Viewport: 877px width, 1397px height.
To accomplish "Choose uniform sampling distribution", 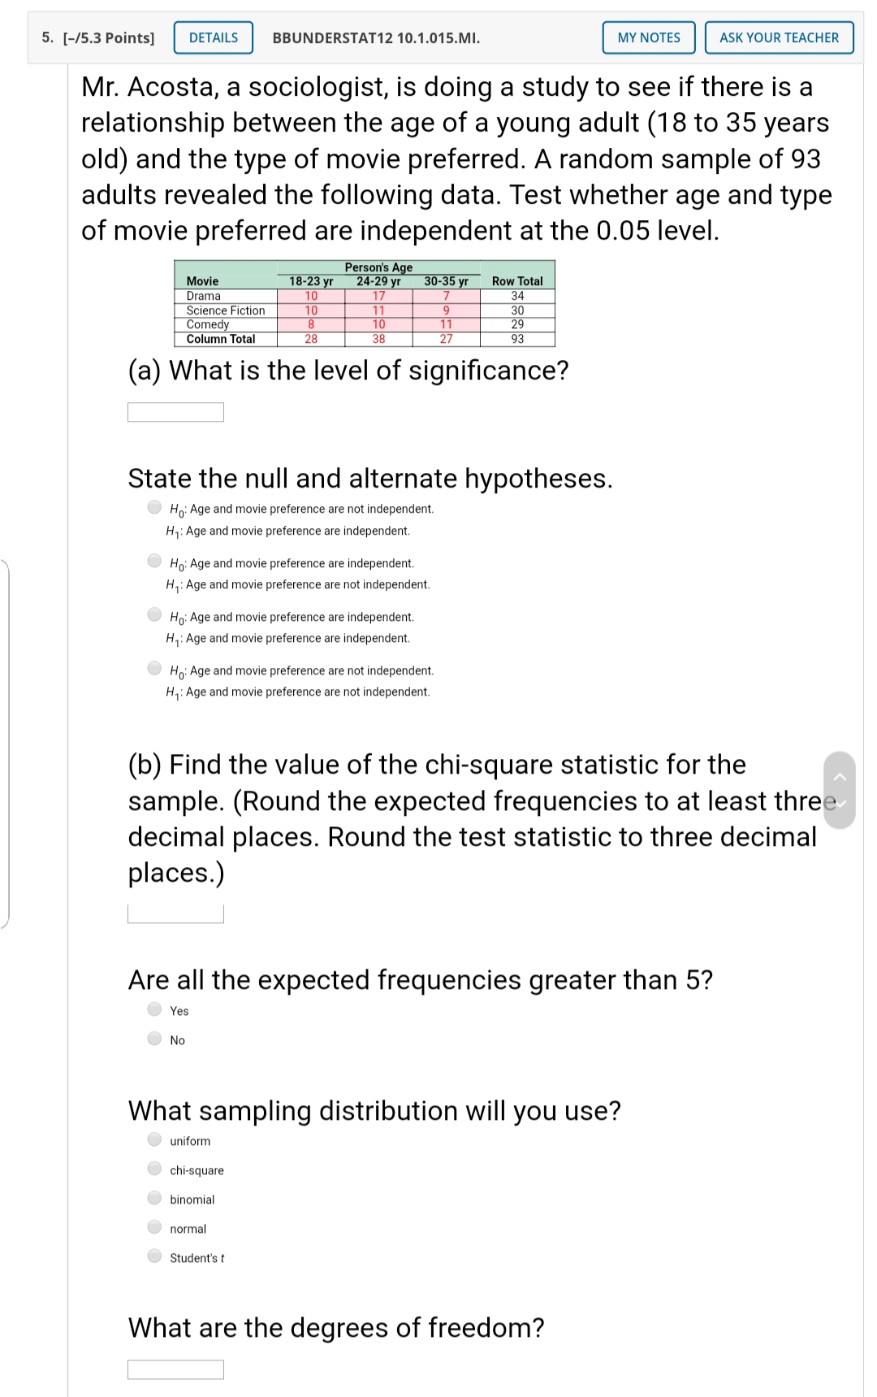I will tap(153, 1139).
